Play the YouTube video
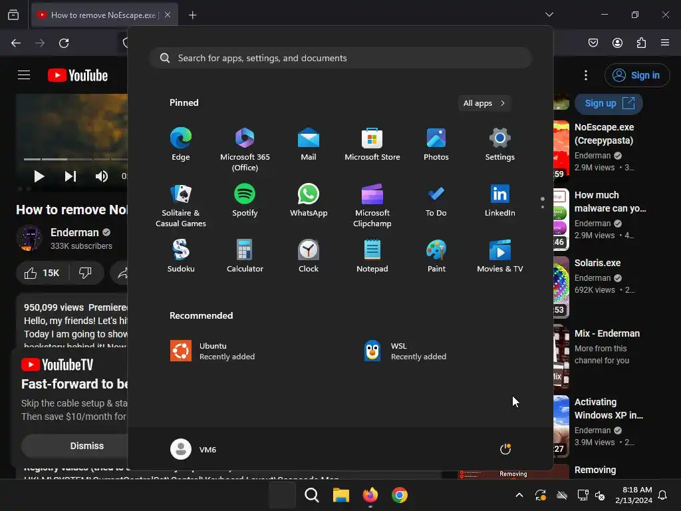This screenshot has width=681, height=511. (x=39, y=176)
